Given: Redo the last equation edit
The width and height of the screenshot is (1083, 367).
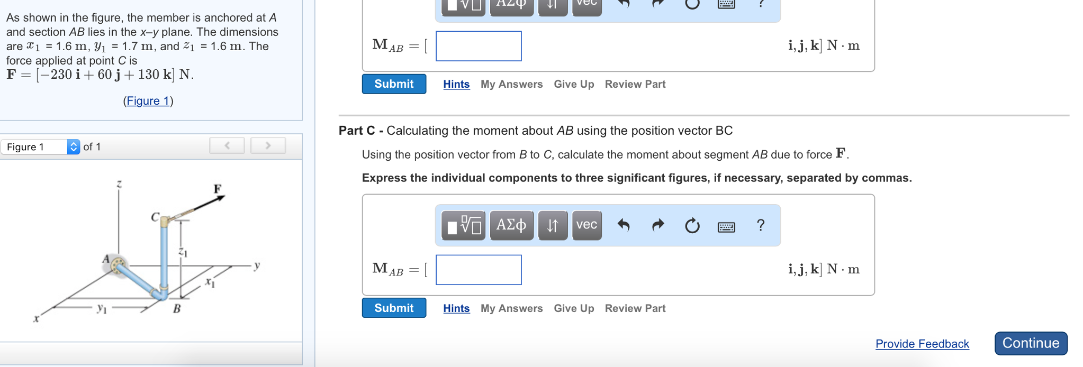Looking at the screenshot, I should click(x=657, y=226).
